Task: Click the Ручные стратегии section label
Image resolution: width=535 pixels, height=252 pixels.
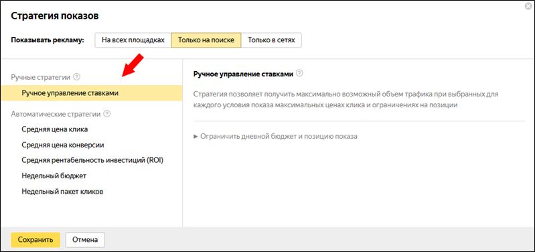Action: pos(41,77)
